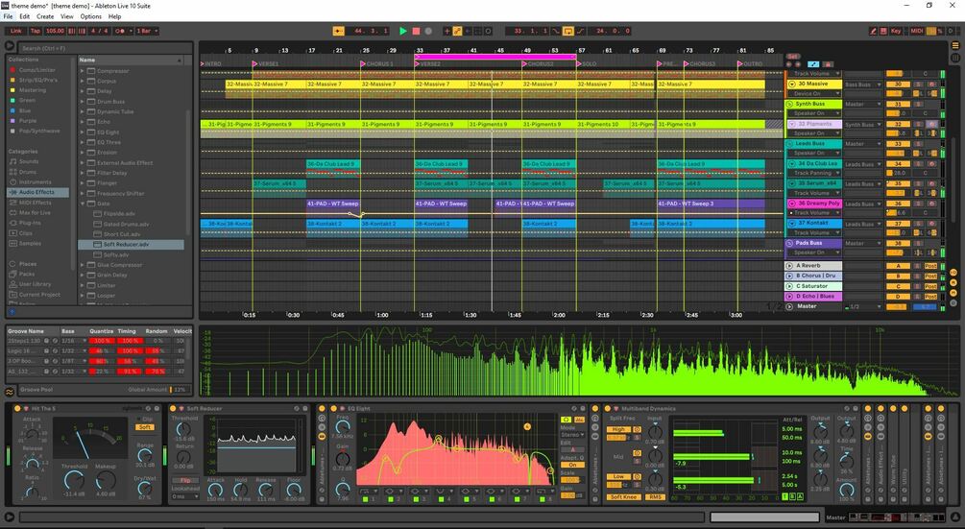Click the 105.00 tempo field

point(55,31)
